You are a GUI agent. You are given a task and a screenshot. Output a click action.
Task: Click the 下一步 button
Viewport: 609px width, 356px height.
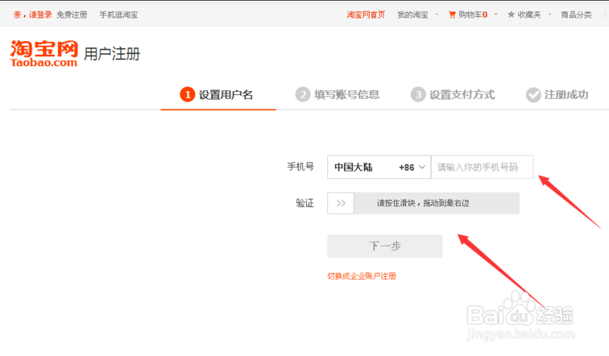385,246
